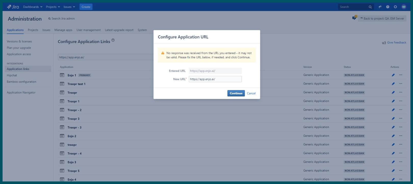The width and height of the screenshot is (413, 184).
Task: Open more actions for Troopr test 1
Action: [x=401, y=83]
